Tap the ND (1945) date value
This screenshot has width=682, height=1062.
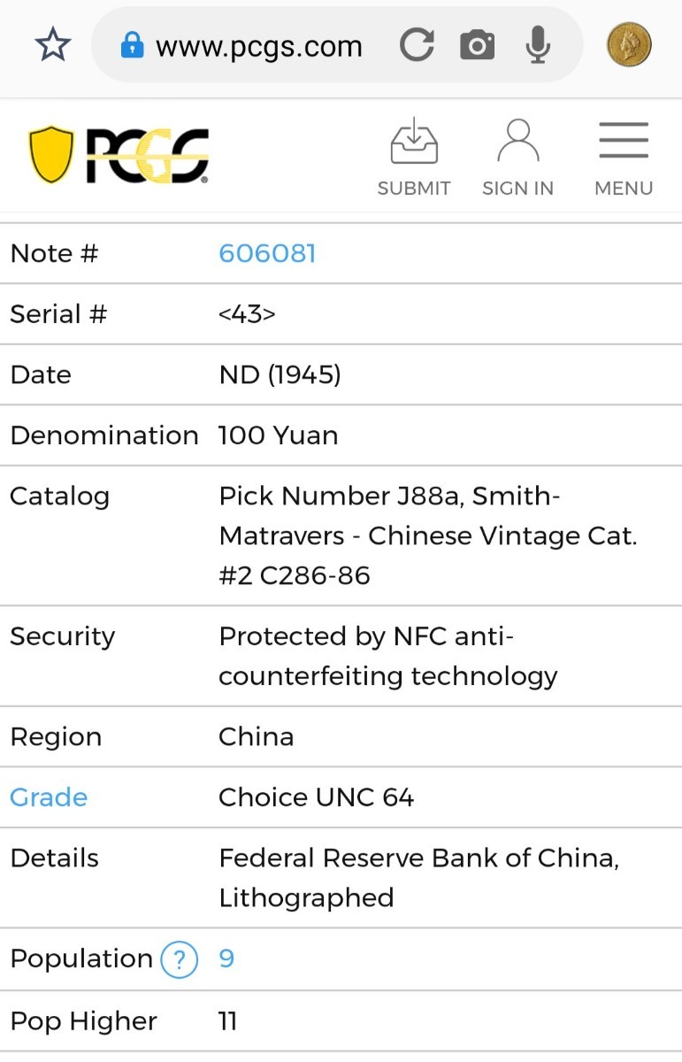coord(280,374)
